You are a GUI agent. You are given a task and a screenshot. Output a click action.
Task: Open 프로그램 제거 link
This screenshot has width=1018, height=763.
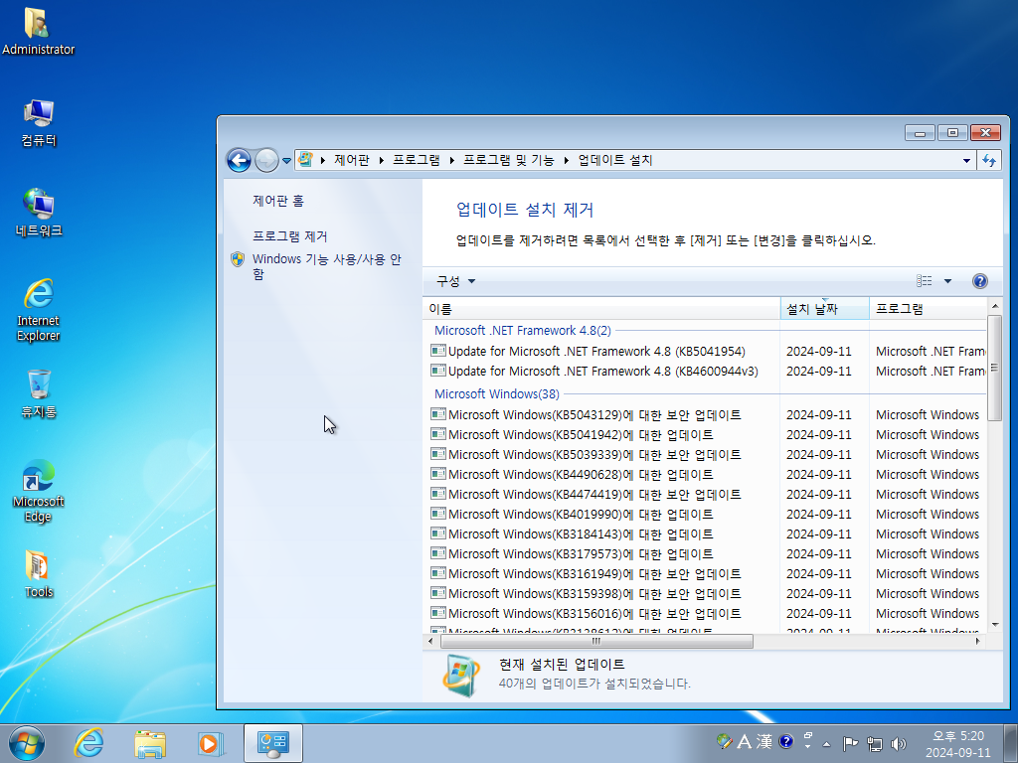pos(289,236)
